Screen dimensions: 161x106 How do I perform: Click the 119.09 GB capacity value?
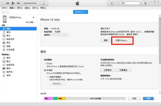click(x=55, y=29)
